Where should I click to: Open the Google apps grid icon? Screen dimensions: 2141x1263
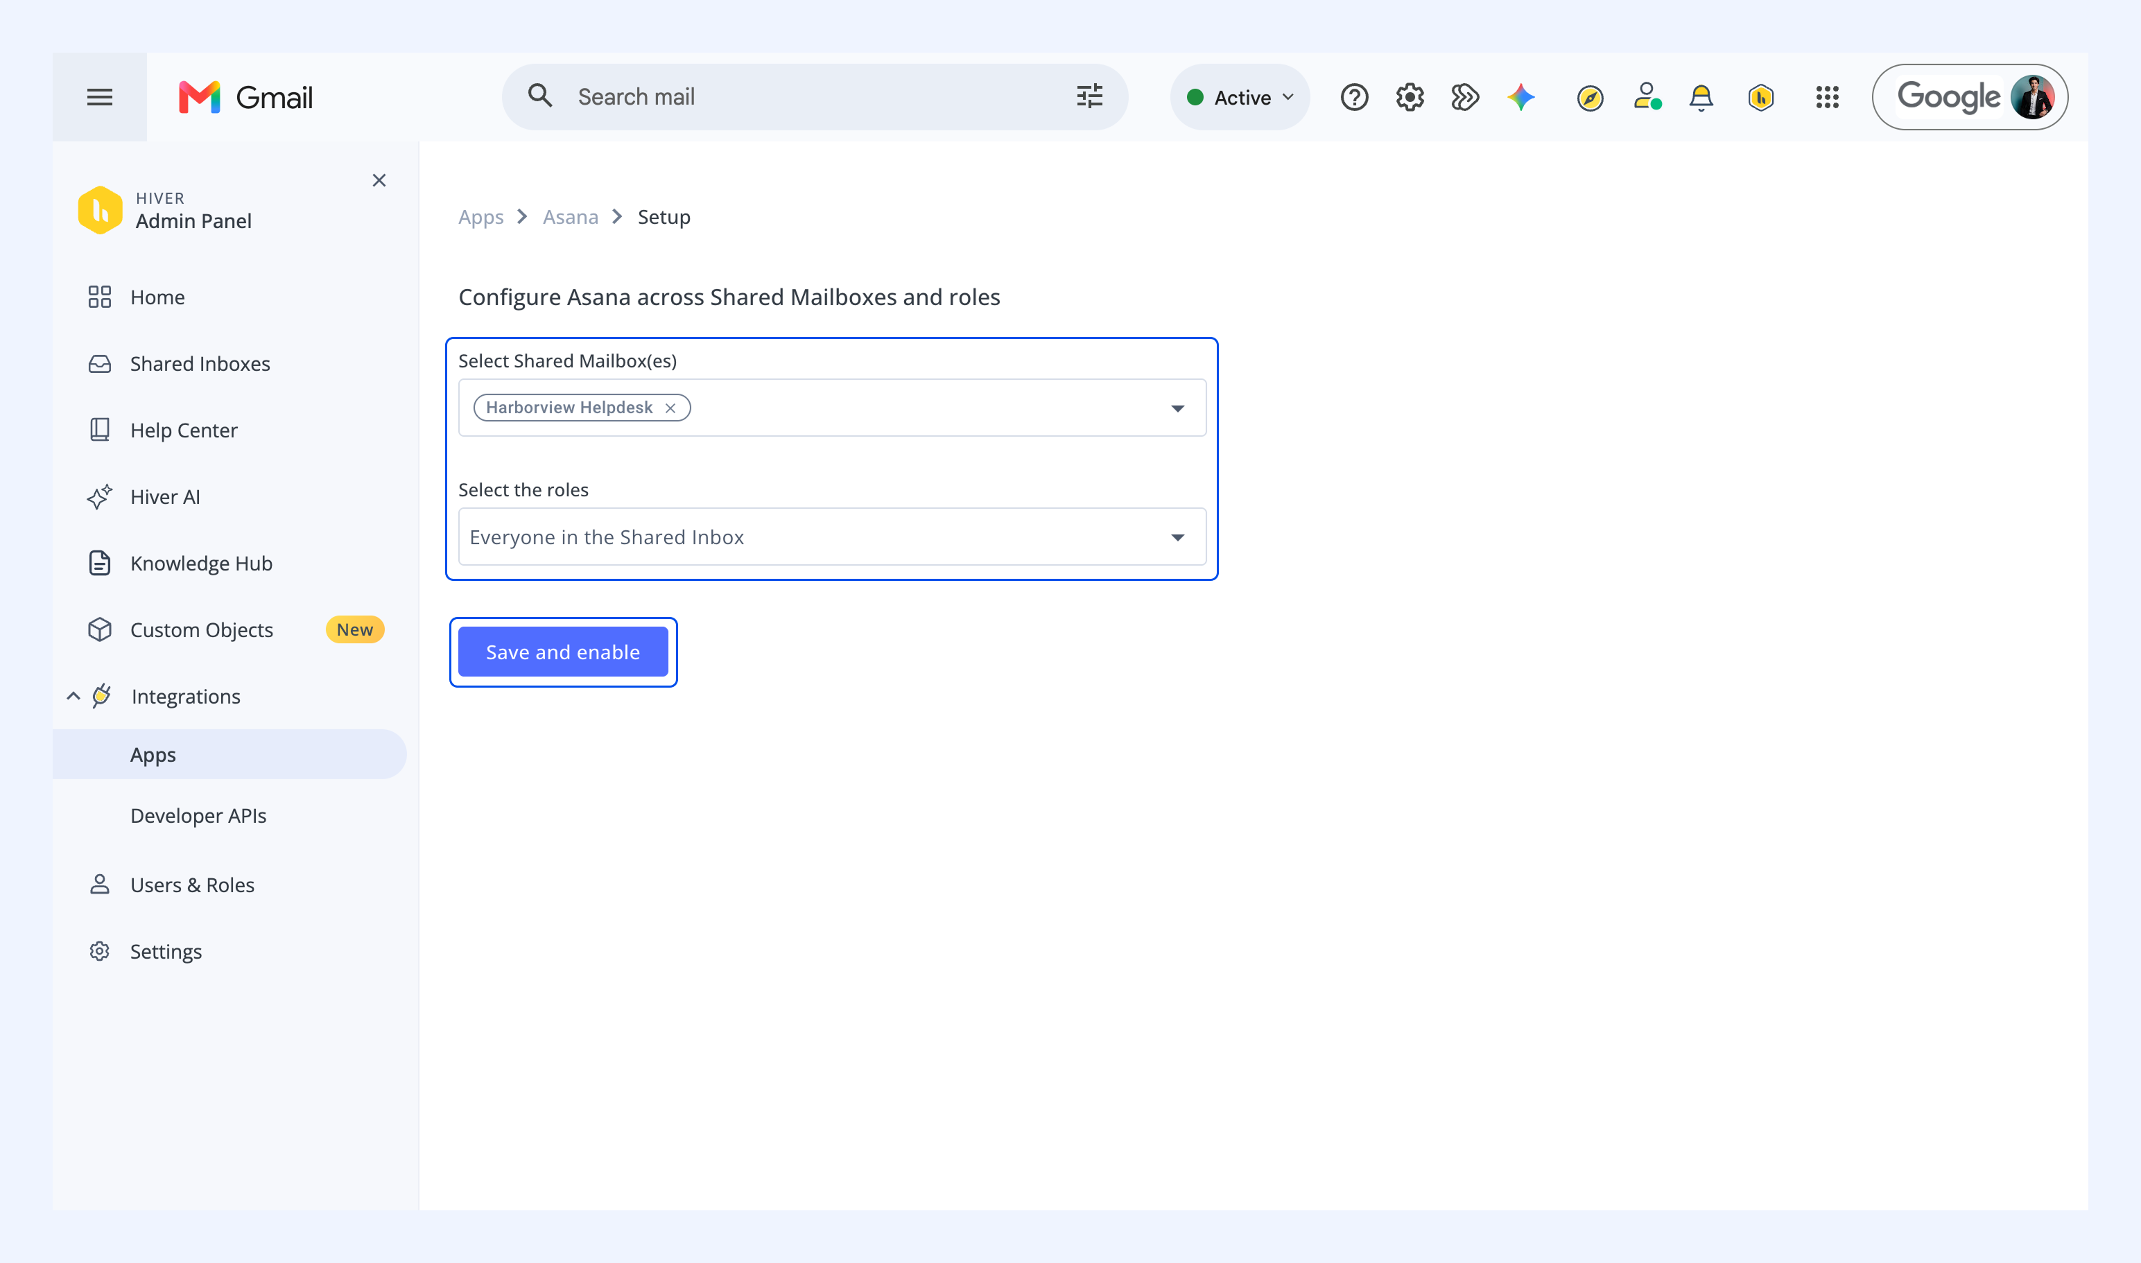[1827, 97]
